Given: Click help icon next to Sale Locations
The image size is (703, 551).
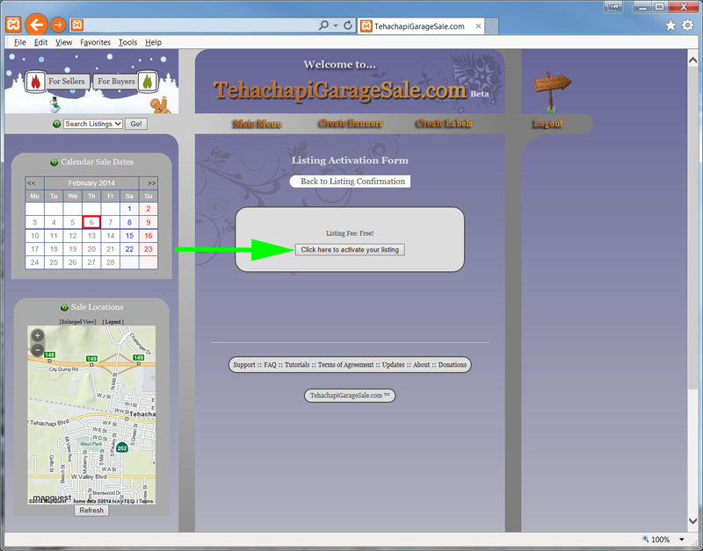Looking at the screenshot, I should (x=64, y=307).
